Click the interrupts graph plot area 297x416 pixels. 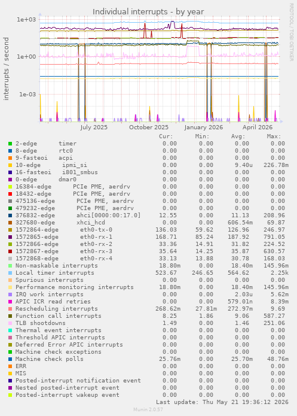[159, 69]
